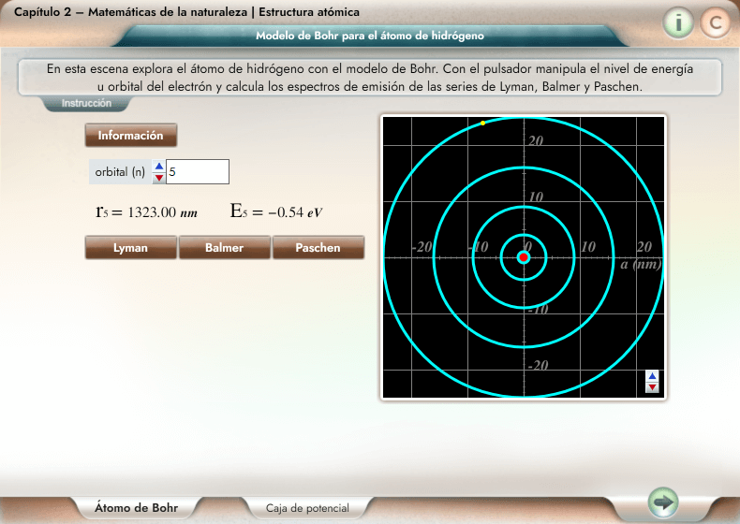Open the Información button
Image resolution: width=740 pixels, height=524 pixels.
click(x=131, y=136)
